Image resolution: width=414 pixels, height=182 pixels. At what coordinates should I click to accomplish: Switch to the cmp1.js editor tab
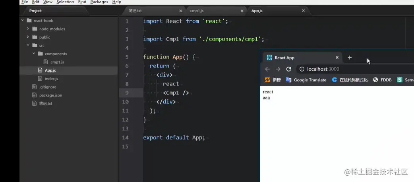click(x=216, y=11)
